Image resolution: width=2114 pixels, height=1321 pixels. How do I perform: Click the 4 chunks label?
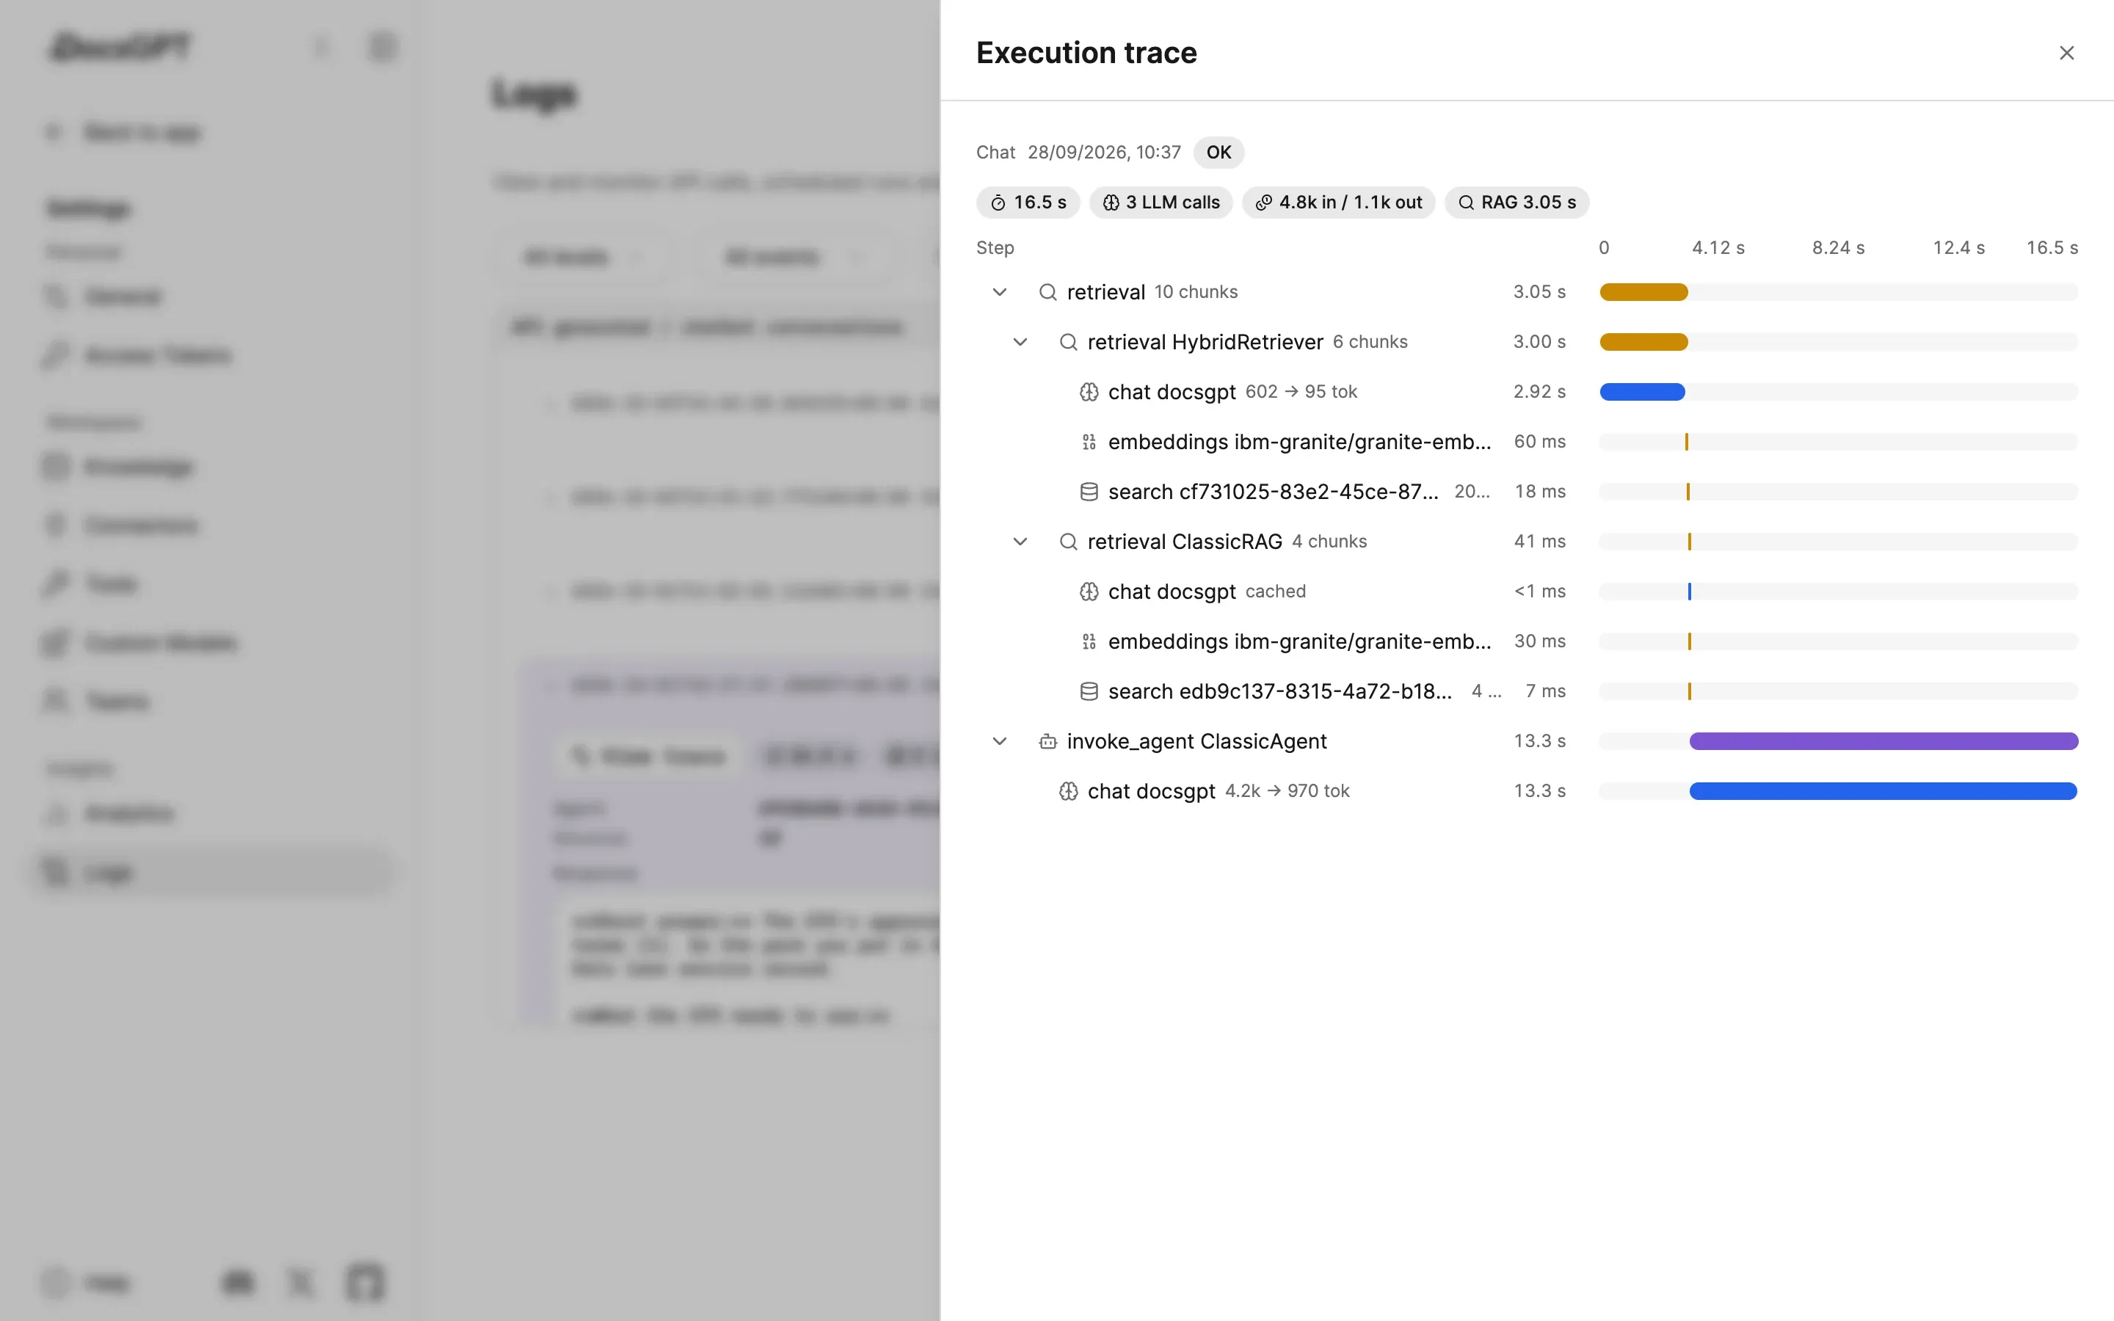(x=1329, y=542)
